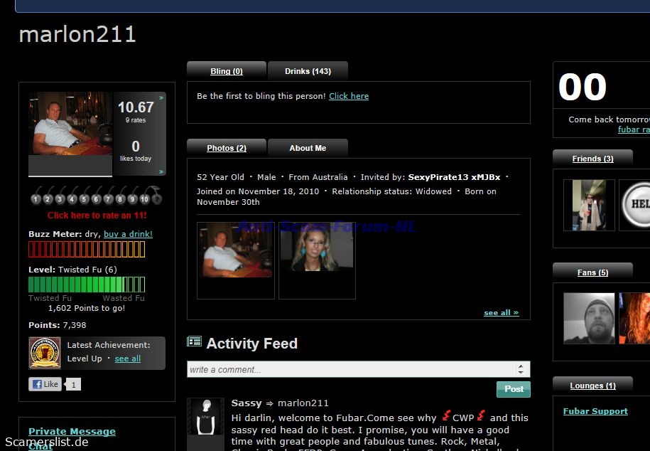Click the Facebook Like button
The height and width of the screenshot is (451, 650).
point(45,384)
